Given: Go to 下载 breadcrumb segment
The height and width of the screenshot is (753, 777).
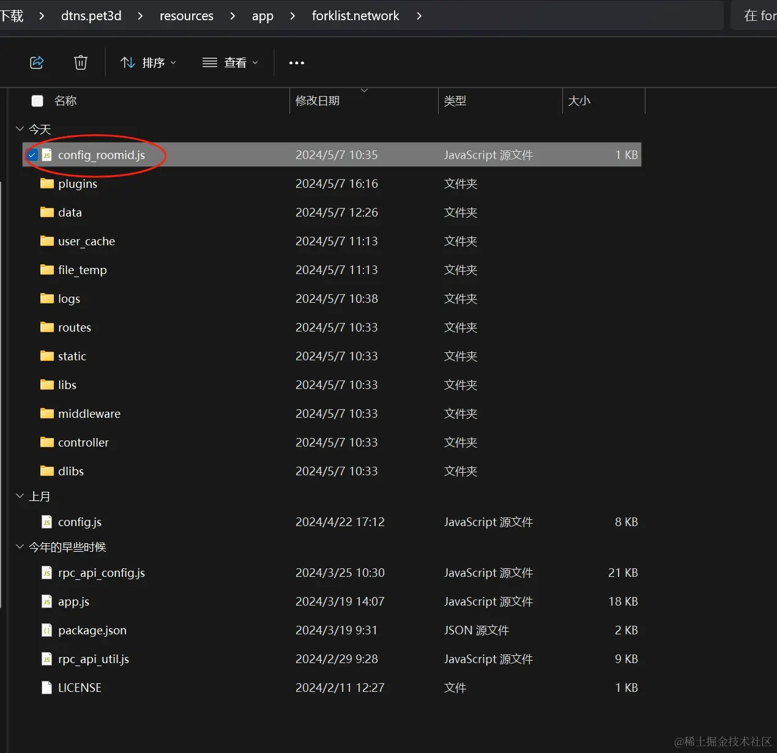Looking at the screenshot, I should click(12, 16).
